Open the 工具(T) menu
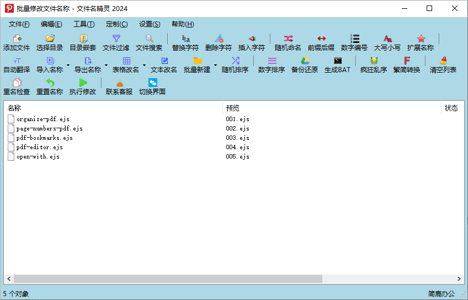 84,24
